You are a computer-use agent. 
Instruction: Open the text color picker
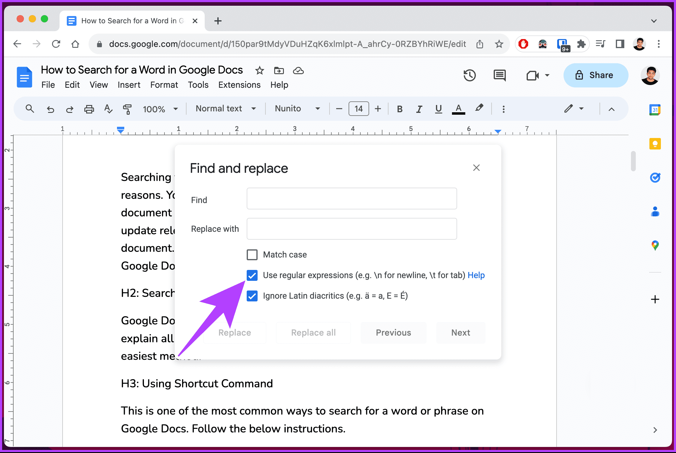tap(458, 109)
